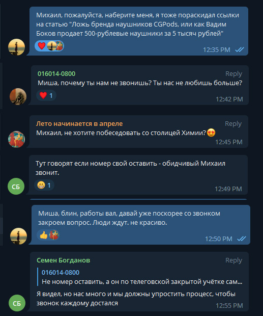Click the red painting avatar beside 12:45 PM message

tap(16, 139)
